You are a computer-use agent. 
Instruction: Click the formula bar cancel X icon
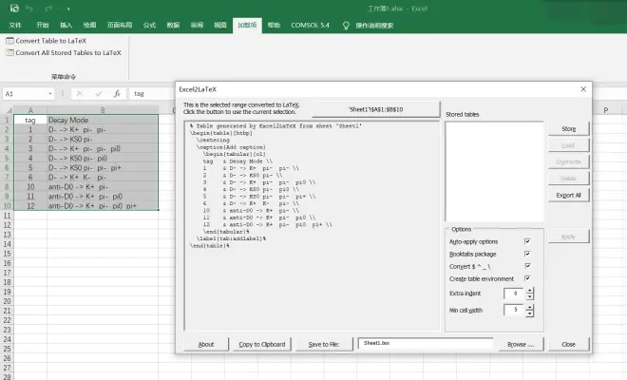click(80, 94)
